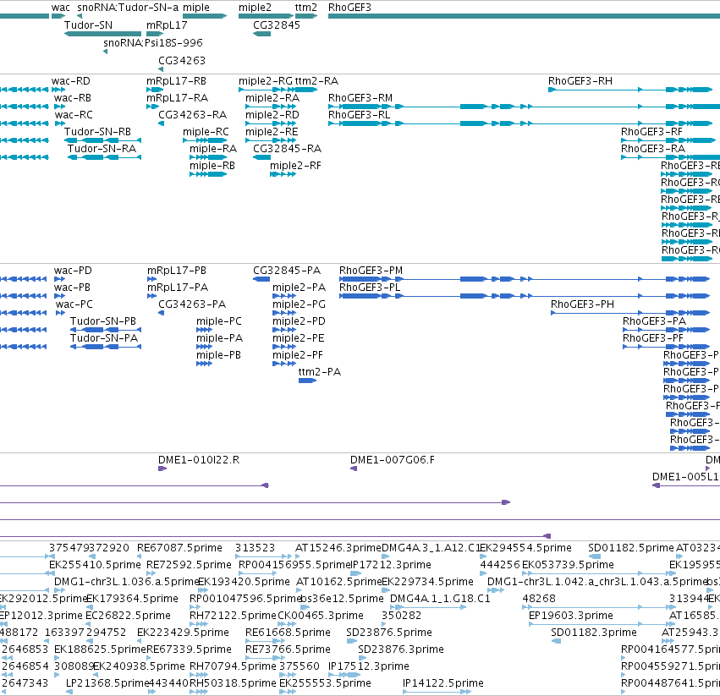The width and height of the screenshot is (720, 696).
Task: Select the CG34263-RA transcript label
Action: 193,115
